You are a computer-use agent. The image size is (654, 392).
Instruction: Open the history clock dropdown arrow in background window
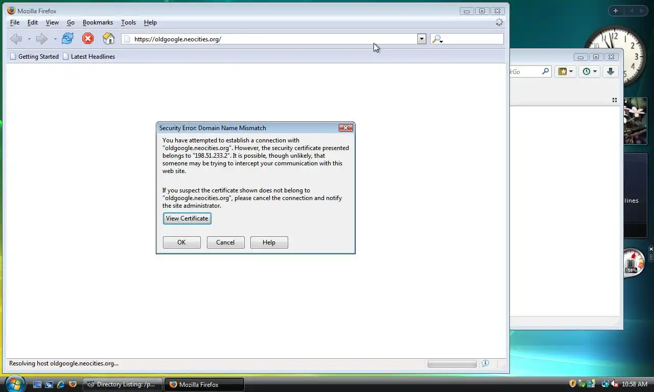[x=595, y=72]
